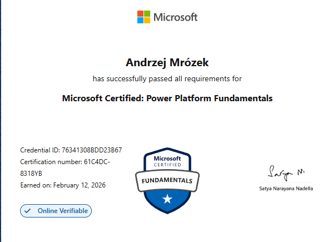Image resolution: width=332 pixels, height=242 pixels.
Task: Select the recipient name Andrzej Mrózek
Action: pyautogui.click(x=167, y=63)
